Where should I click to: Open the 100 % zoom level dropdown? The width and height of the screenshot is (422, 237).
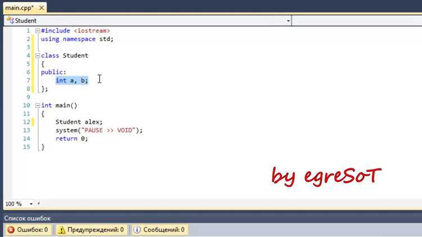click(31, 204)
